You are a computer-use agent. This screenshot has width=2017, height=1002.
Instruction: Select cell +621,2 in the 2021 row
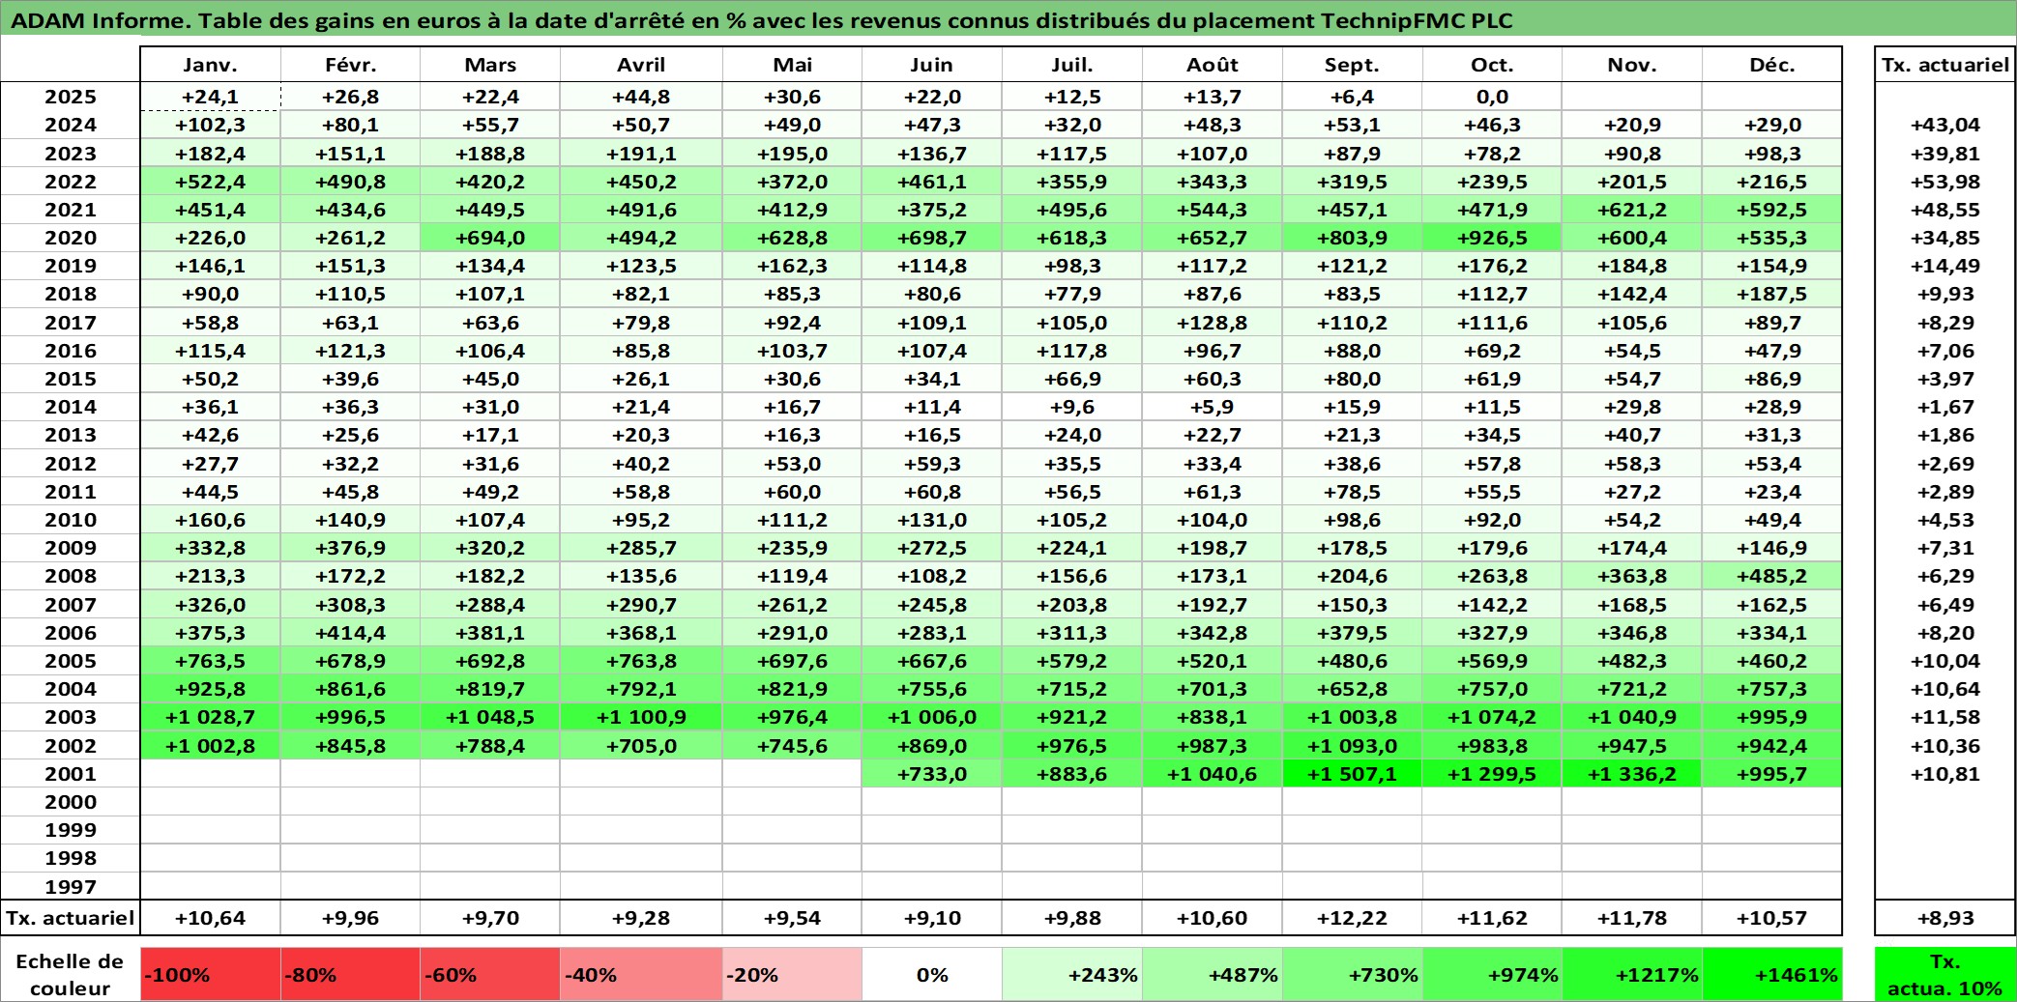point(1632,210)
